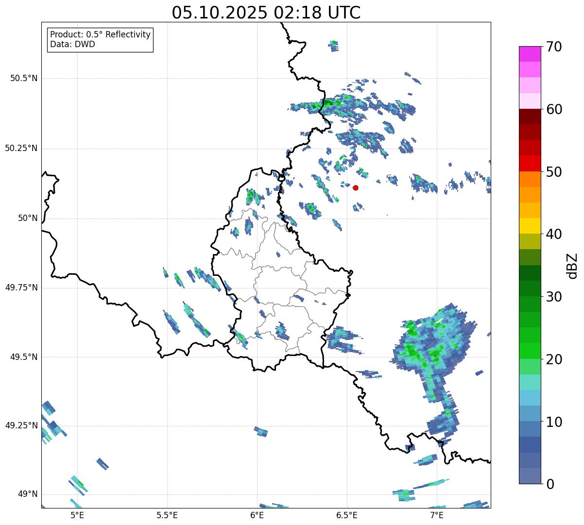Pick the bright green colorbar segment near 20
584x525 pixels.
[x=530, y=351]
